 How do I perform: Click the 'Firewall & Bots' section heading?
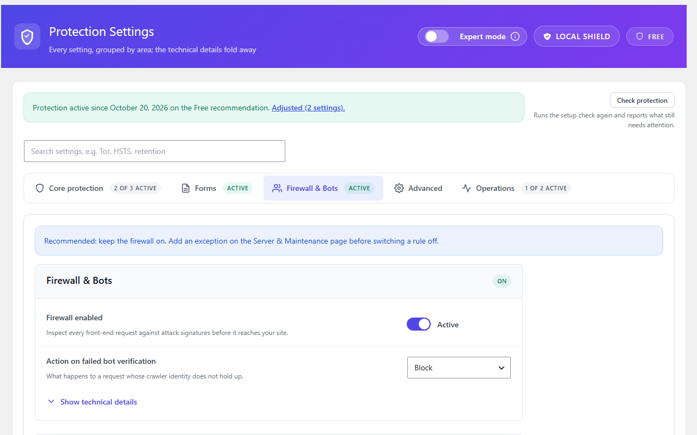pyautogui.click(x=80, y=281)
